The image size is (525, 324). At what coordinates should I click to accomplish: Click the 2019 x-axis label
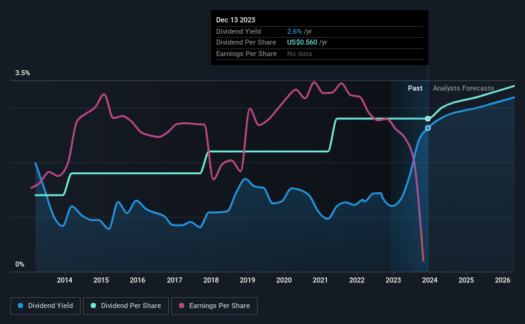click(247, 280)
